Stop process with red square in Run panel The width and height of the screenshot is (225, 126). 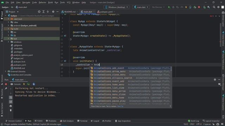(6, 84)
